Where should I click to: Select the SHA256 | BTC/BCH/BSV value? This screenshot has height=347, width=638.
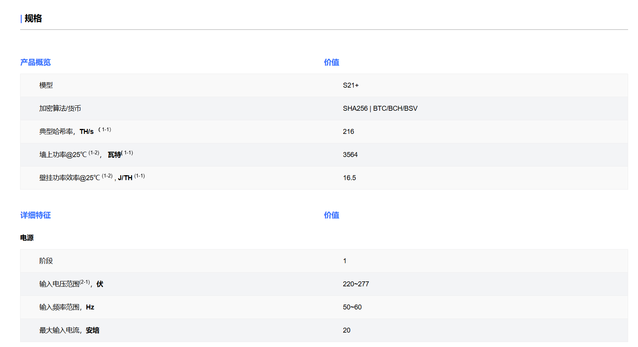click(x=380, y=108)
